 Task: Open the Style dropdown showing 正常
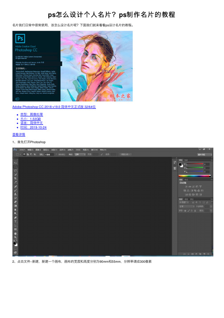coord(80,154)
